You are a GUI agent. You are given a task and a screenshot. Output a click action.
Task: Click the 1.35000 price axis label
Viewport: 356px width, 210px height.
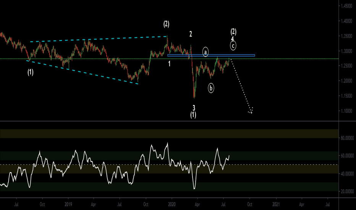(x=347, y=36)
